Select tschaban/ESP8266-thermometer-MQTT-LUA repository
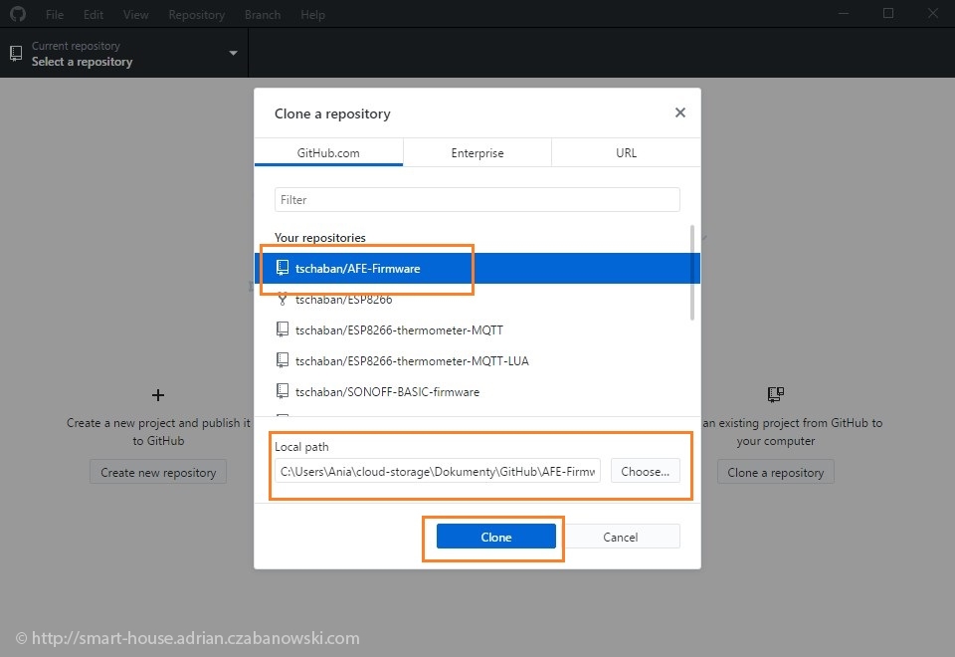Screen dimensions: 955x657 click(477, 360)
